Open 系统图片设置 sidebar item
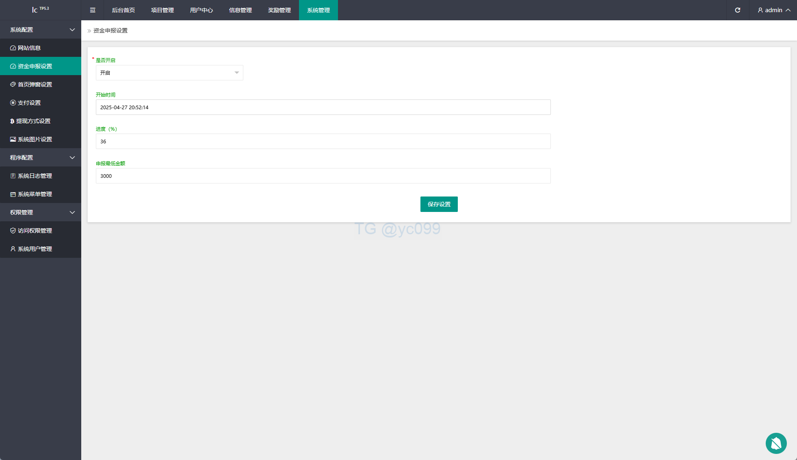 pyautogui.click(x=35, y=139)
